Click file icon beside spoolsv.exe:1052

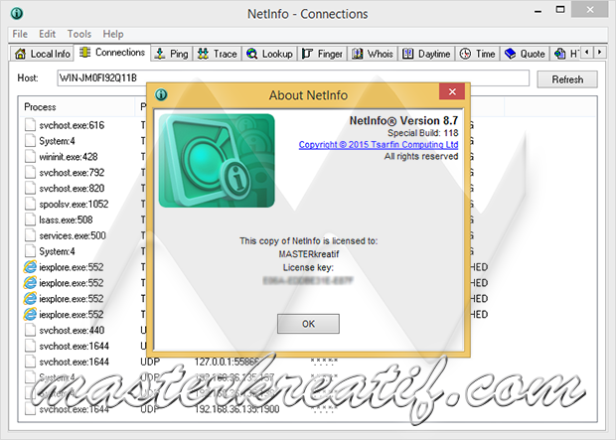30,204
